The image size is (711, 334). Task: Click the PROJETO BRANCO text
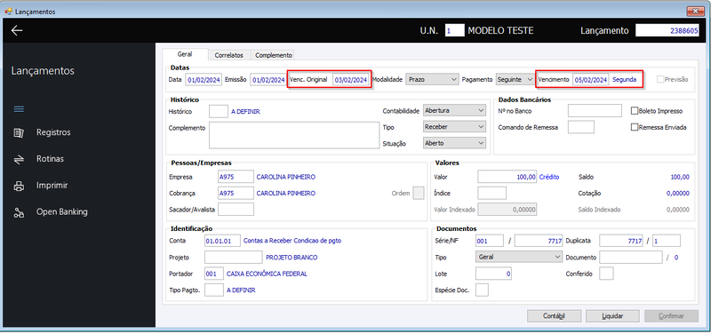292,258
